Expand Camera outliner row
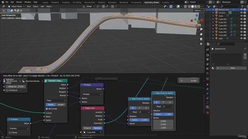This screenshot has height=139, width=248. 213,13
